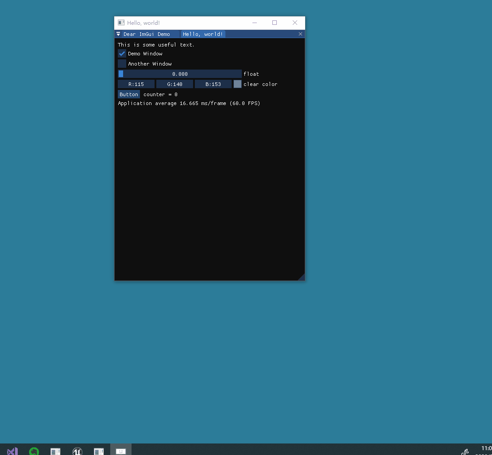Screen dimensions: 492x455
Task: Uncheck the Demo Window checkbox
Action: [122, 54]
